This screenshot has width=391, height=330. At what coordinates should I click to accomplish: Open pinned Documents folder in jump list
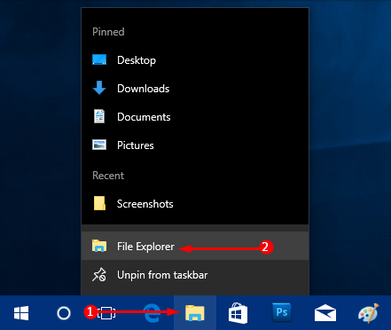pos(195,117)
